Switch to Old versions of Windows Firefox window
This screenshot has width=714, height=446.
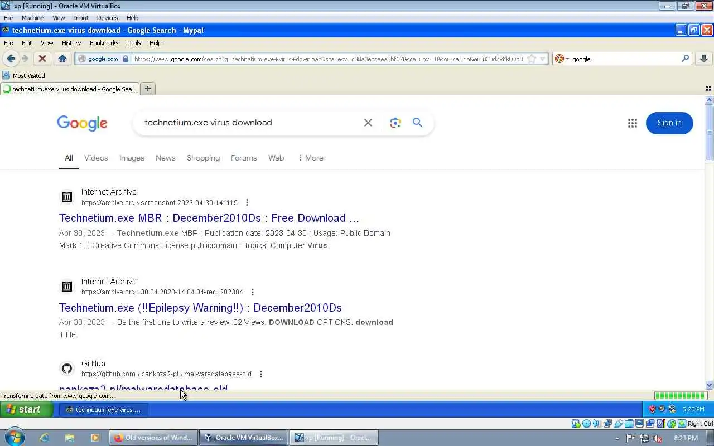coord(153,438)
